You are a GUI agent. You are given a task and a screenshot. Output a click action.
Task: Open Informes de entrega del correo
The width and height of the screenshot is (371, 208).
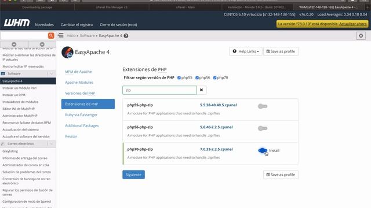click(x=25, y=158)
